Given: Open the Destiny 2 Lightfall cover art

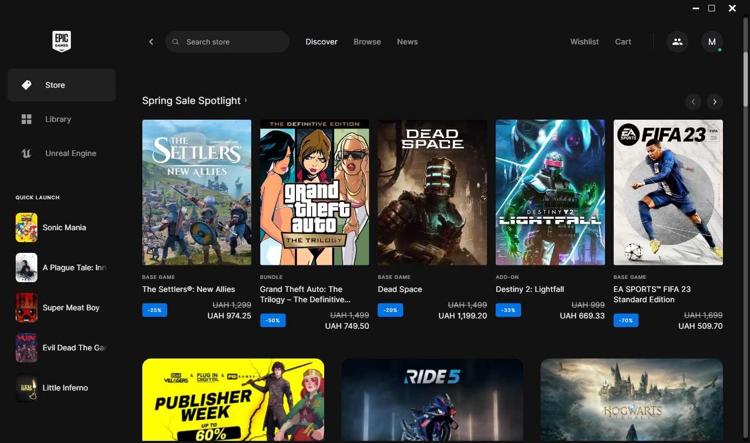Looking at the screenshot, I should tap(550, 192).
